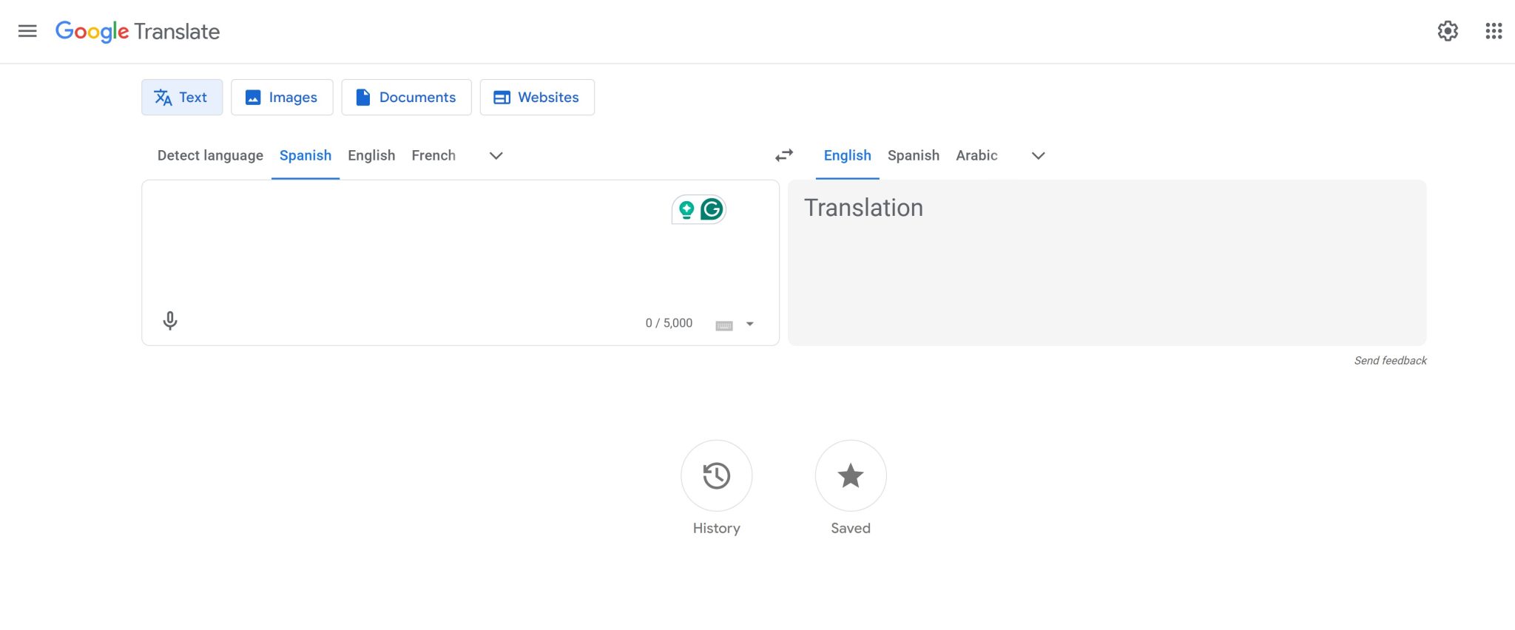Toggle the virtual keyboard icon
This screenshot has height=630, width=1515.
[x=724, y=325]
